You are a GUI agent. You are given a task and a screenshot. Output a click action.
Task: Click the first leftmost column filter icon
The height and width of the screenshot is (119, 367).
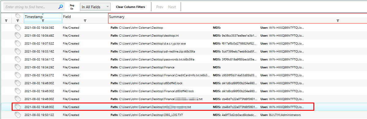pyautogui.click(x=6, y=21)
